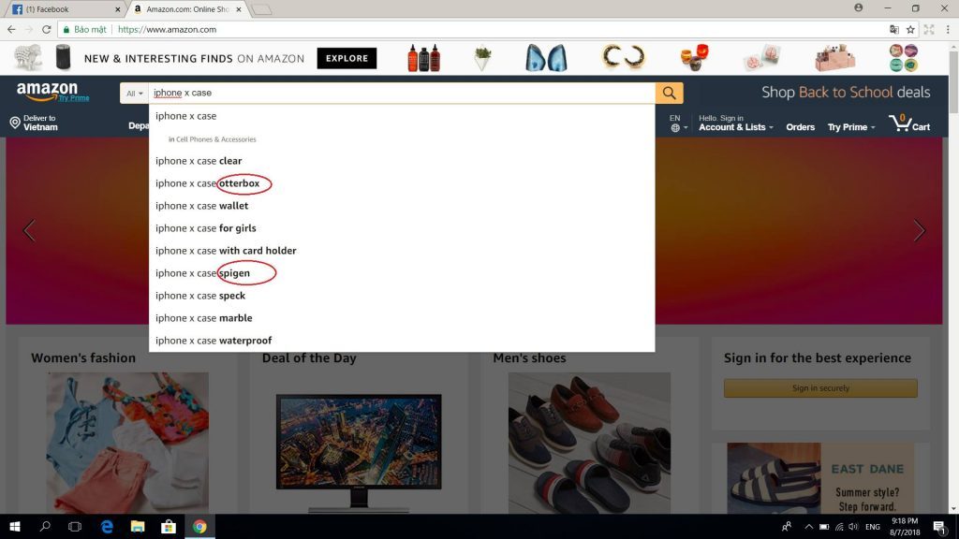Open Task View on taskbar
Image resolution: width=959 pixels, height=539 pixels.
pyautogui.click(x=75, y=526)
